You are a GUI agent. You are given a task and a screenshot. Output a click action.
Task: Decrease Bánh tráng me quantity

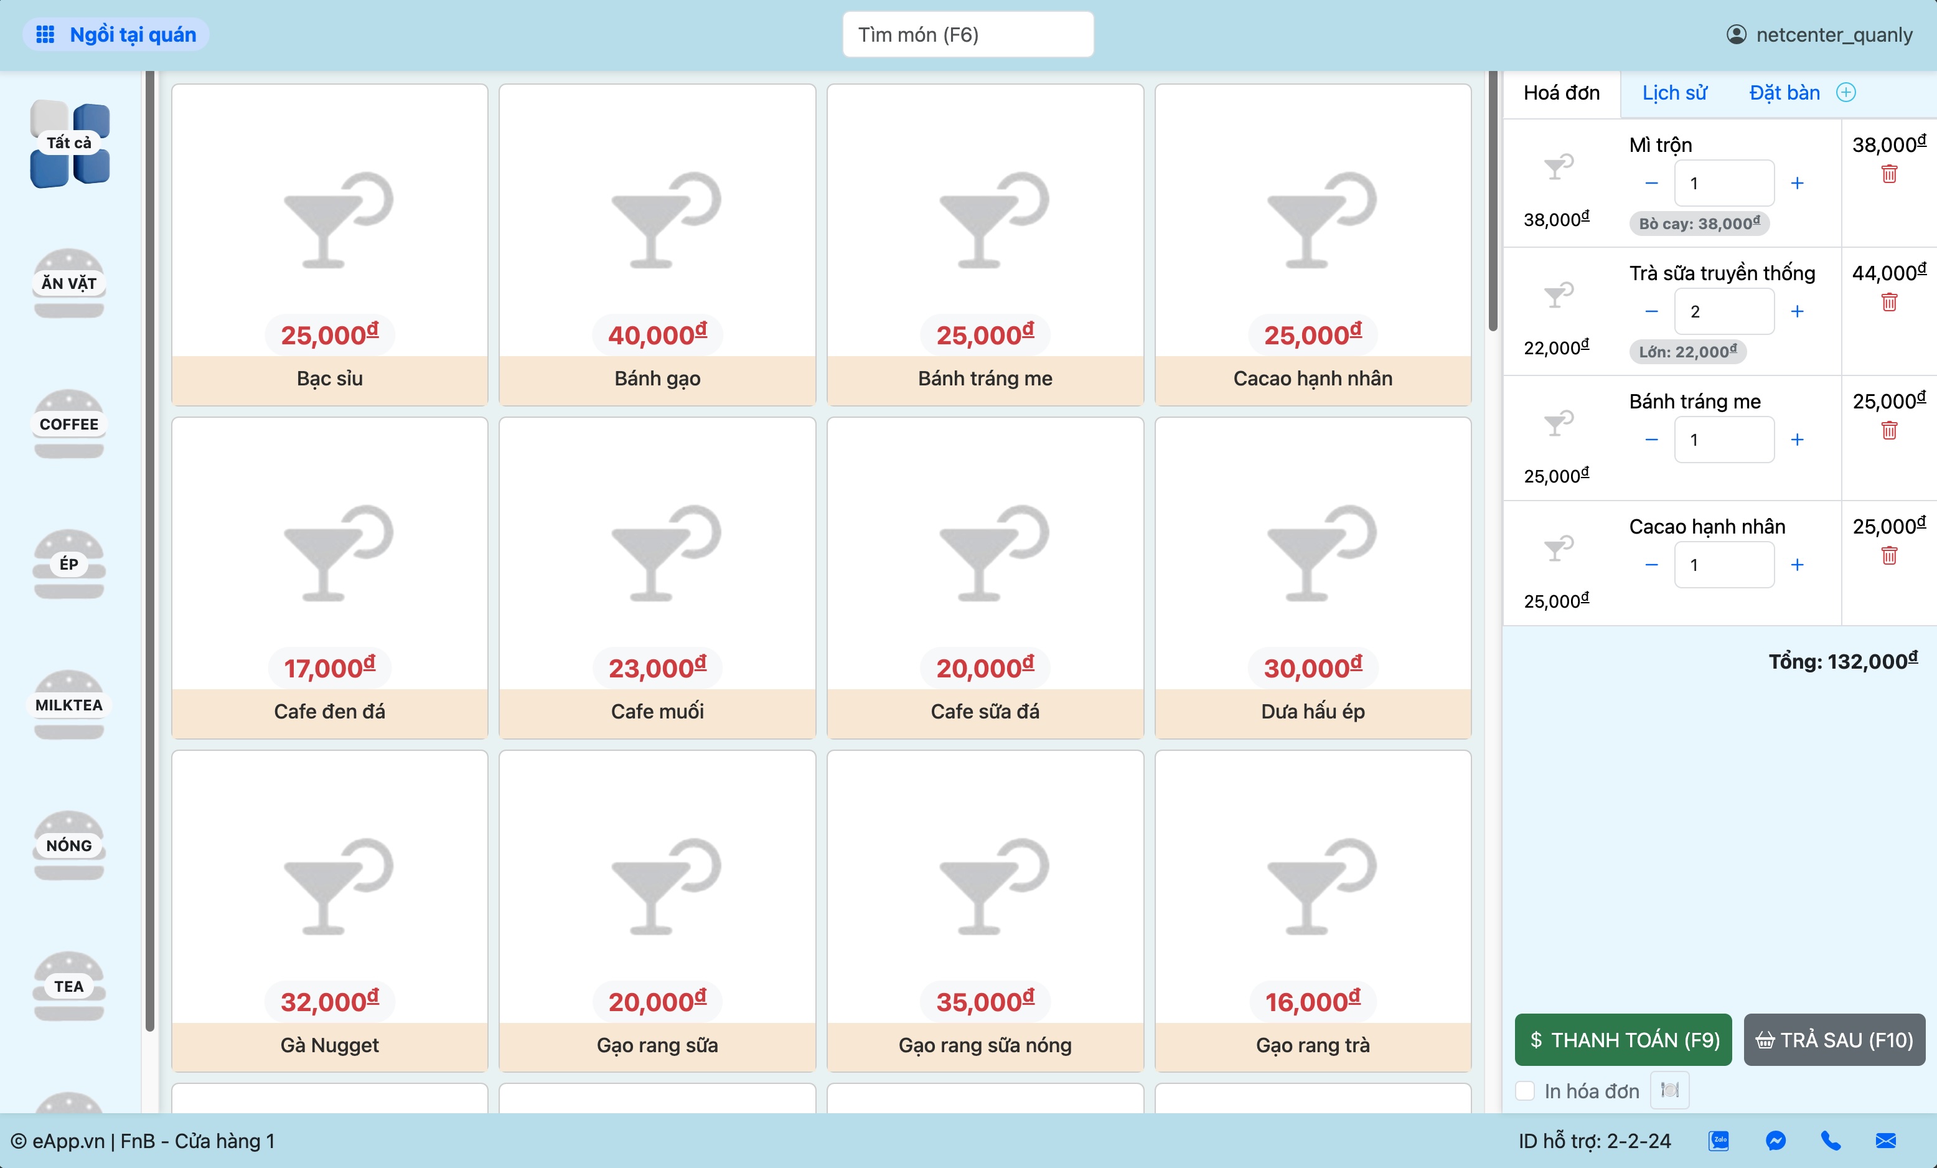[x=1652, y=440]
